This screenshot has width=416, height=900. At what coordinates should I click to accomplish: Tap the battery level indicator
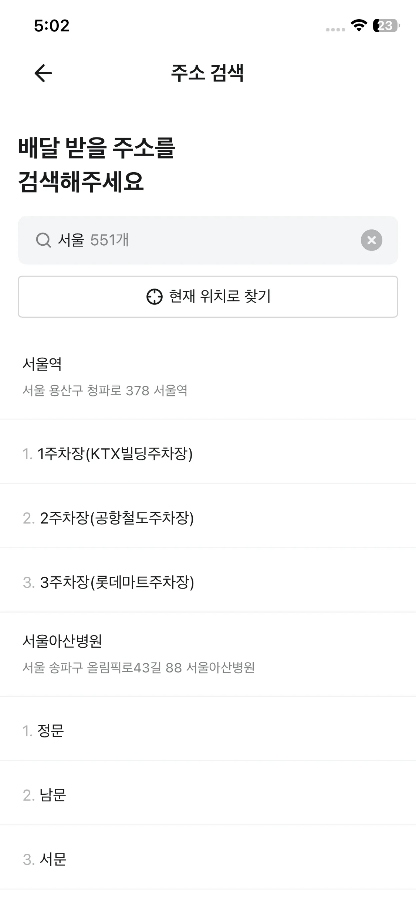point(386,25)
